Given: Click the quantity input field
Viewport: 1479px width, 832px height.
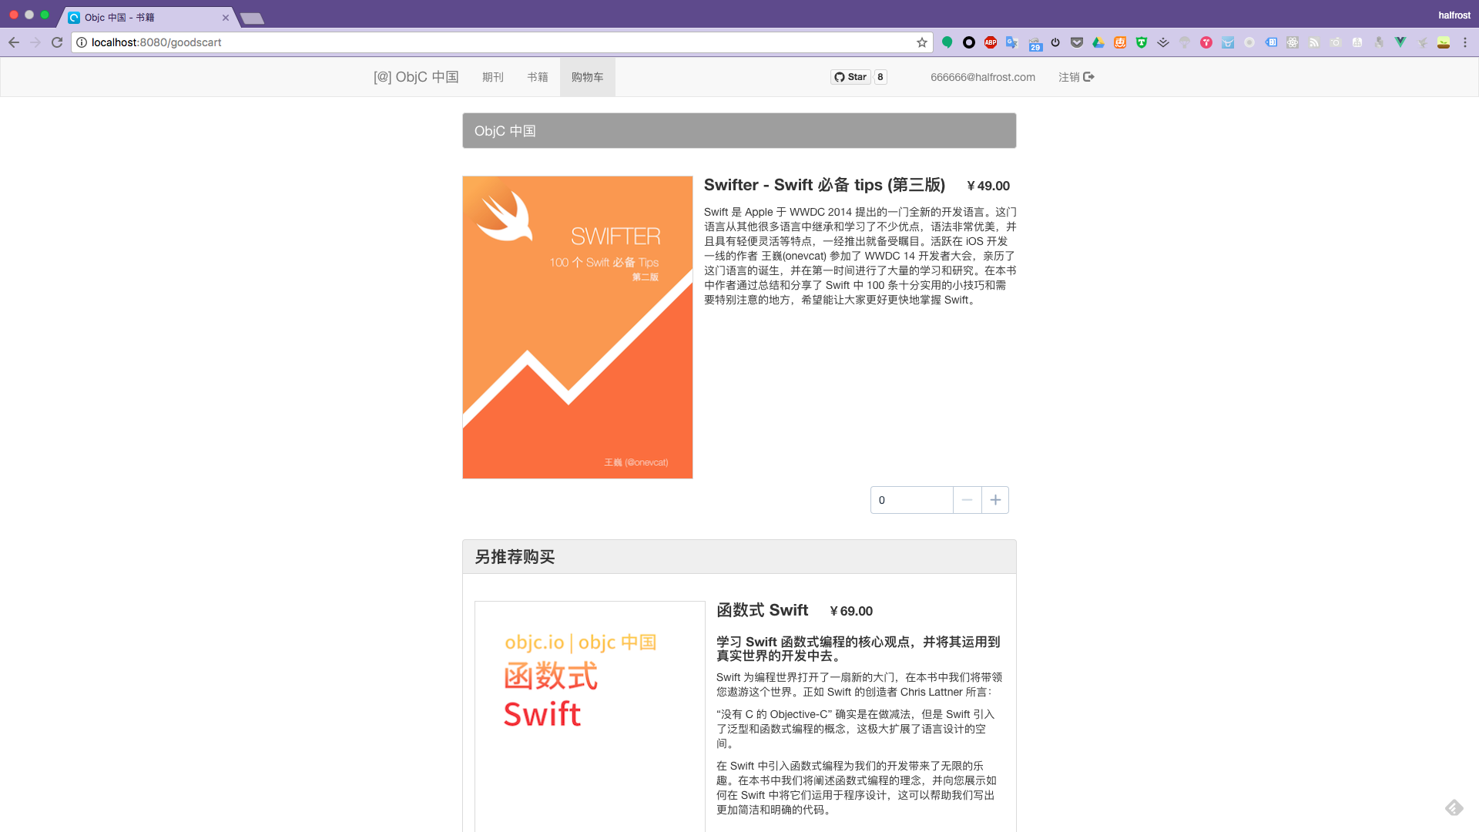Looking at the screenshot, I should [911, 500].
